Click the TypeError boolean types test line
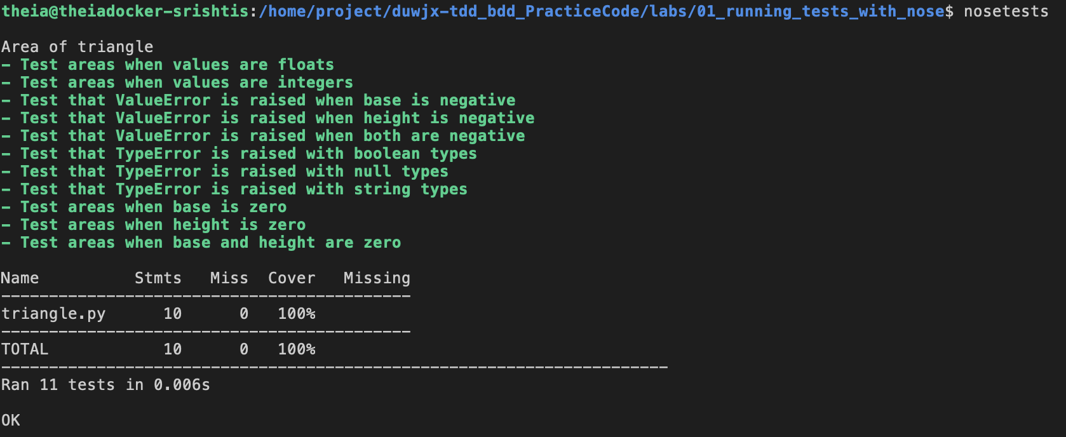The height and width of the screenshot is (437, 1066). (239, 154)
